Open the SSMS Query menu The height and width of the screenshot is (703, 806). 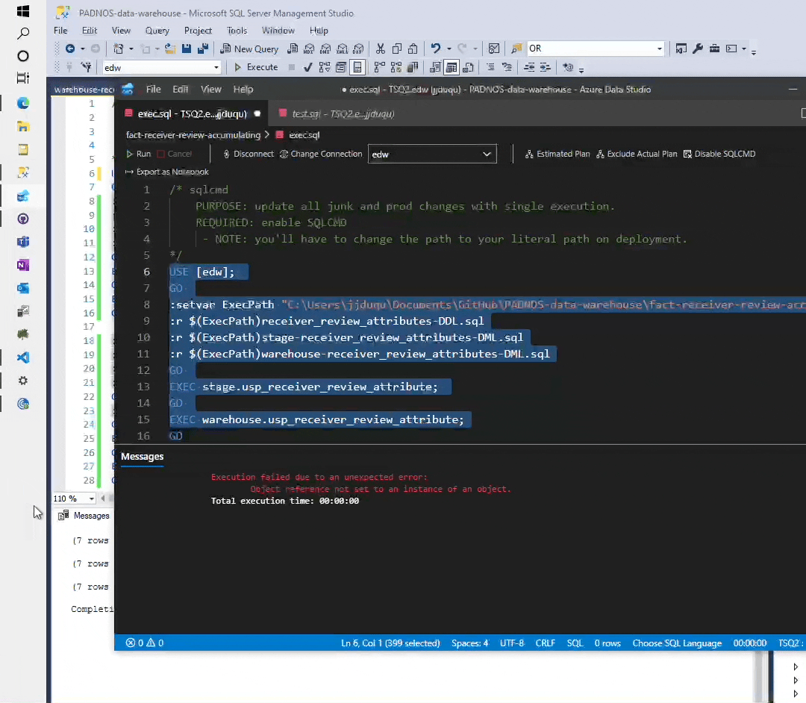(157, 31)
